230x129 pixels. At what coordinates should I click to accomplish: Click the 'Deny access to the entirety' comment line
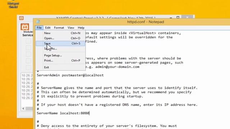coord(107,126)
